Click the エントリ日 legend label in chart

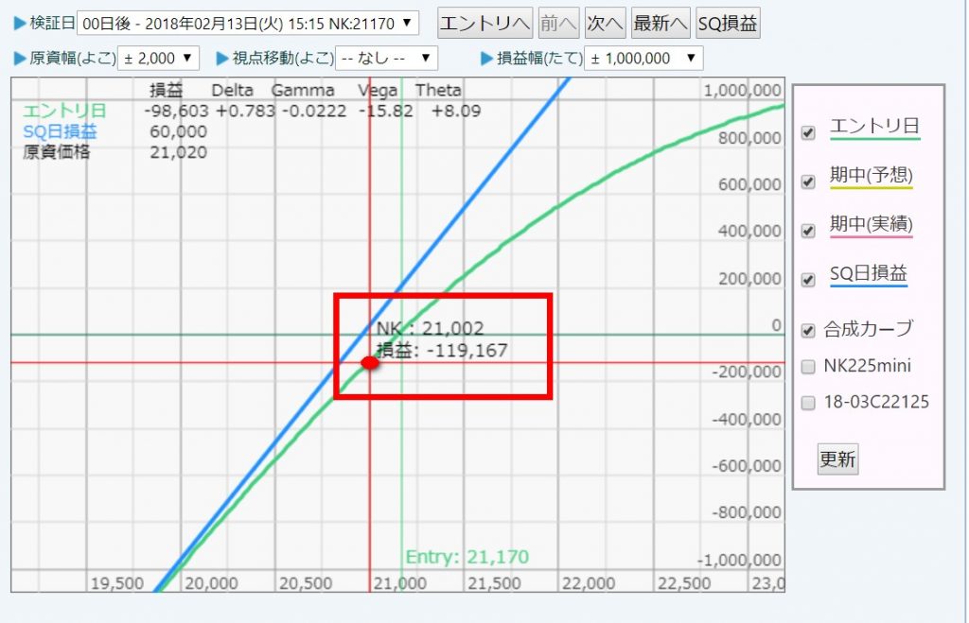64,112
